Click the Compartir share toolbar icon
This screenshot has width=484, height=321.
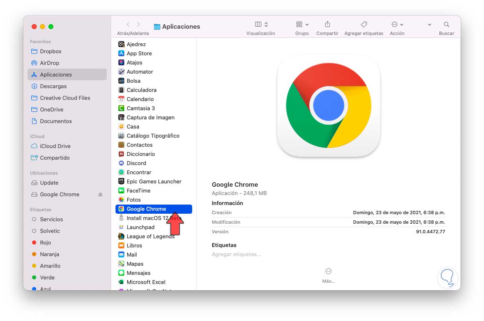coord(328,24)
